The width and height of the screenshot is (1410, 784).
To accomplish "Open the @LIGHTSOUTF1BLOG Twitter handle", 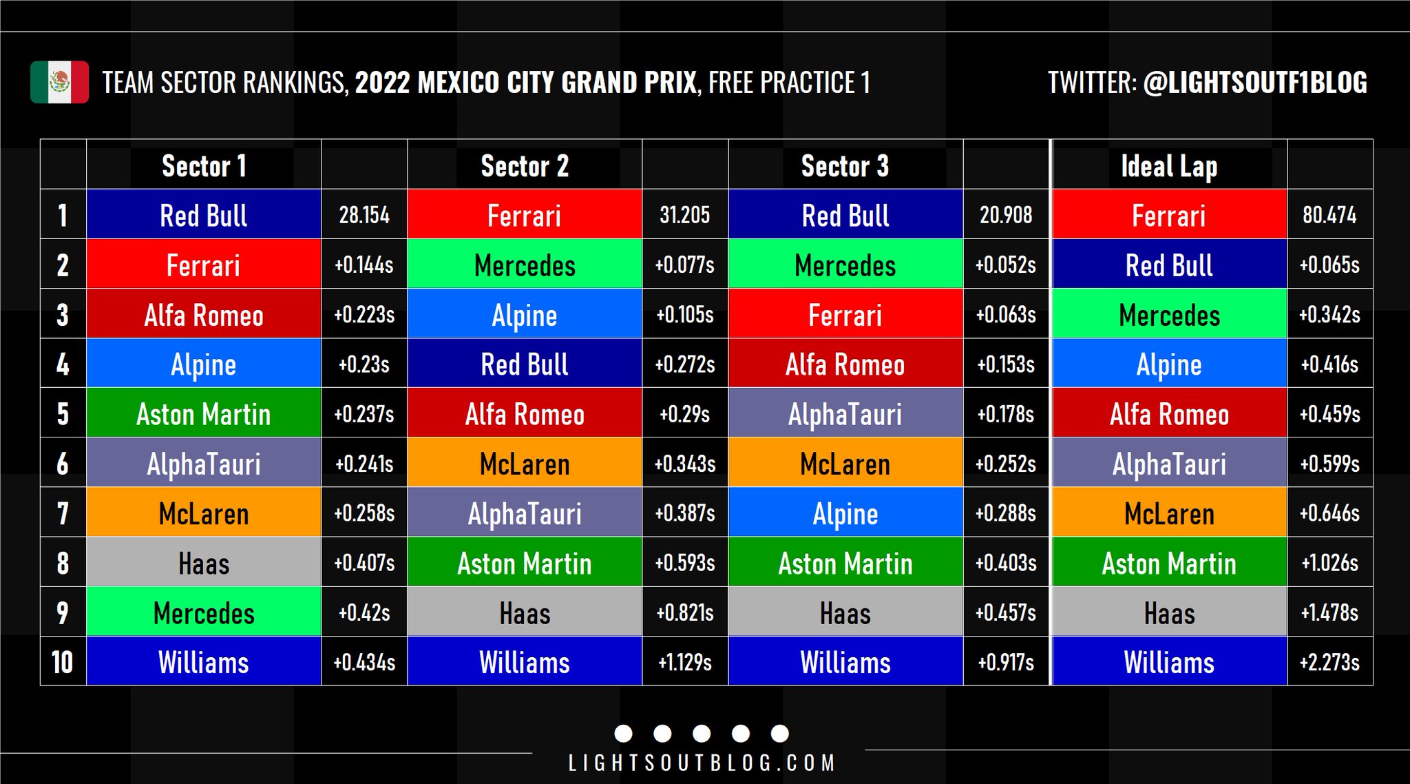I will [x=1254, y=83].
